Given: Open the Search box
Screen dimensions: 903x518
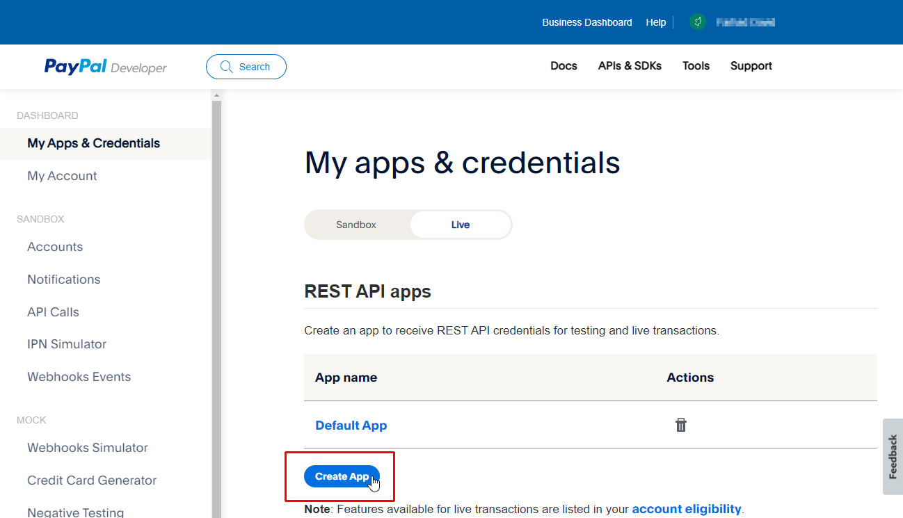Looking at the screenshot, I should [x=246, y=67].
